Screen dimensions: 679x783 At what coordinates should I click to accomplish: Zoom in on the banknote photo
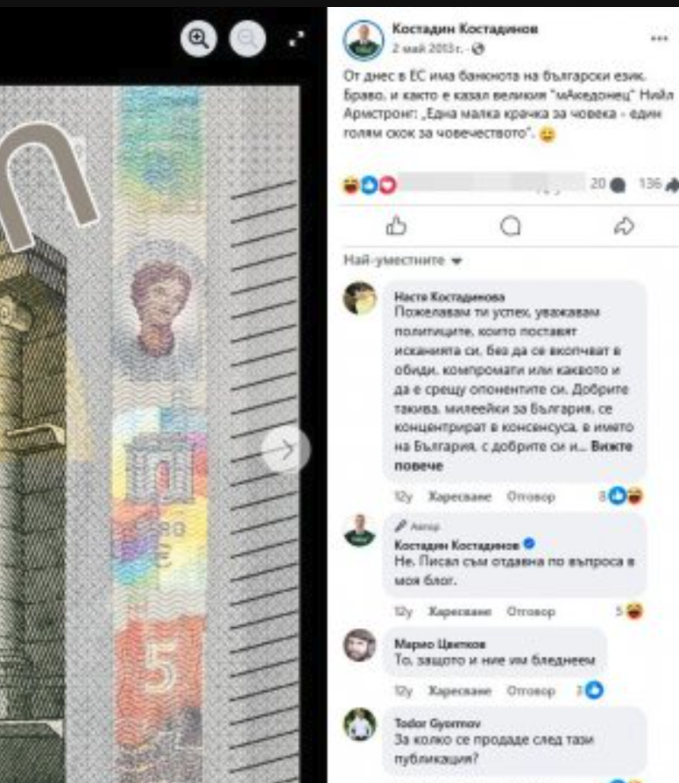(x=198, y=39)
